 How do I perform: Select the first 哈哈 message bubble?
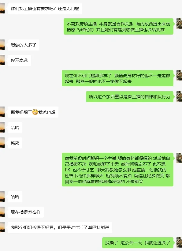click(x=15, y=128)
